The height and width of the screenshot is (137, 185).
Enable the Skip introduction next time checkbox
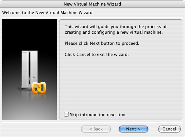66,114
